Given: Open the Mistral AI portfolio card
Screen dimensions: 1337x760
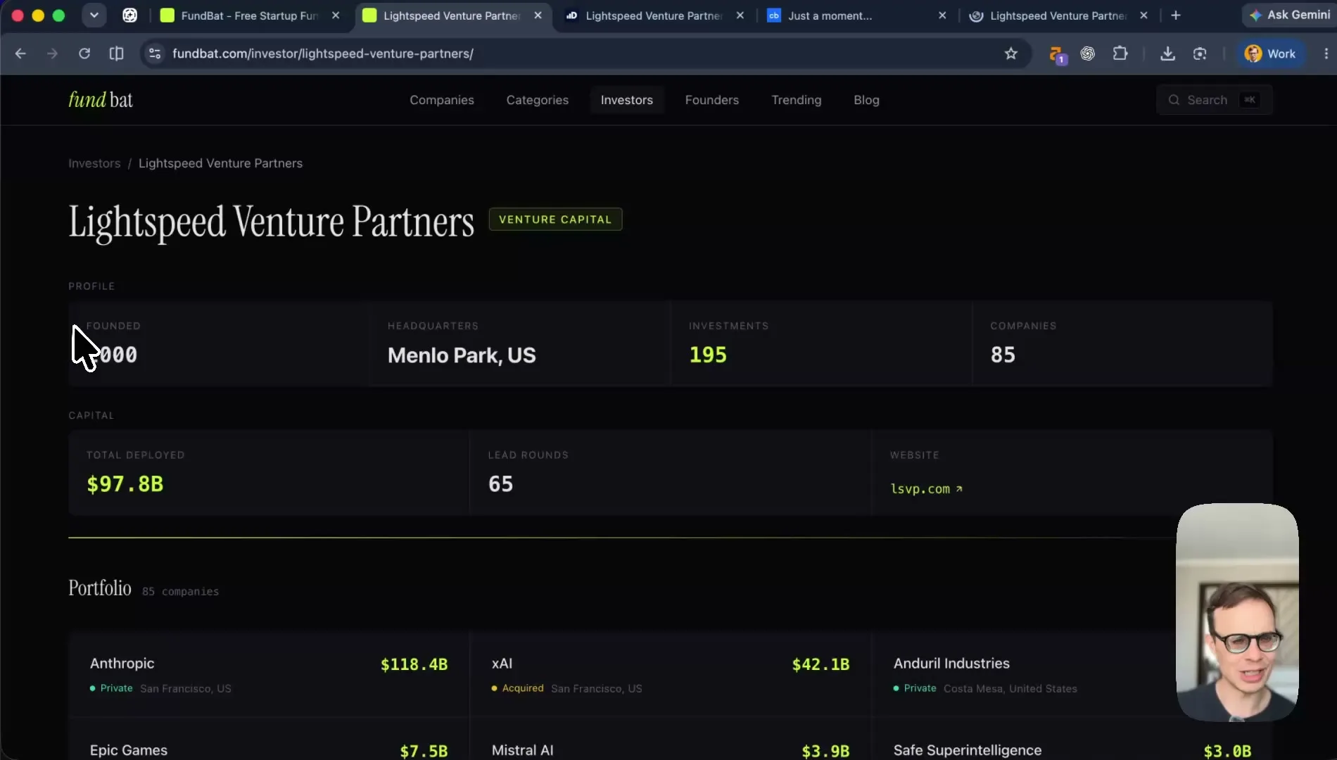Looking at the screenshot, I should 670,739.
